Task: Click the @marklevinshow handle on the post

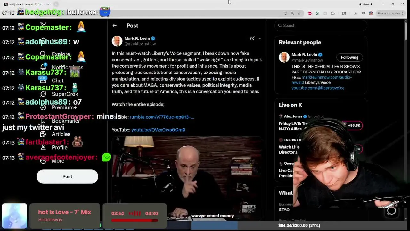Action: click(140, 44)
